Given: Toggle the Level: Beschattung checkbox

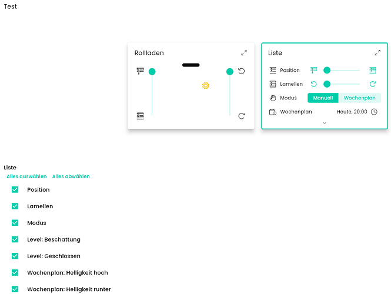Looking at the screenshot, I should [x=15, y=239].
